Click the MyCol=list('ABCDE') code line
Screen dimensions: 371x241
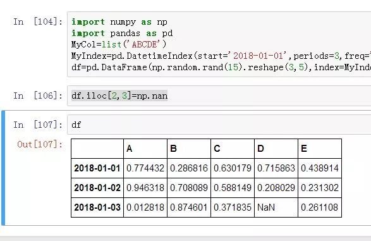pos(119,44)
